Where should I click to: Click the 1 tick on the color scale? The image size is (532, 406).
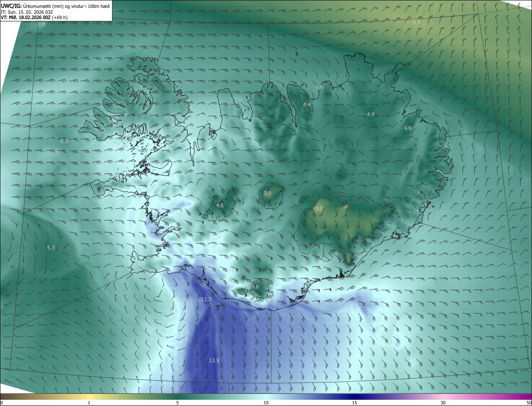(89, 403)
